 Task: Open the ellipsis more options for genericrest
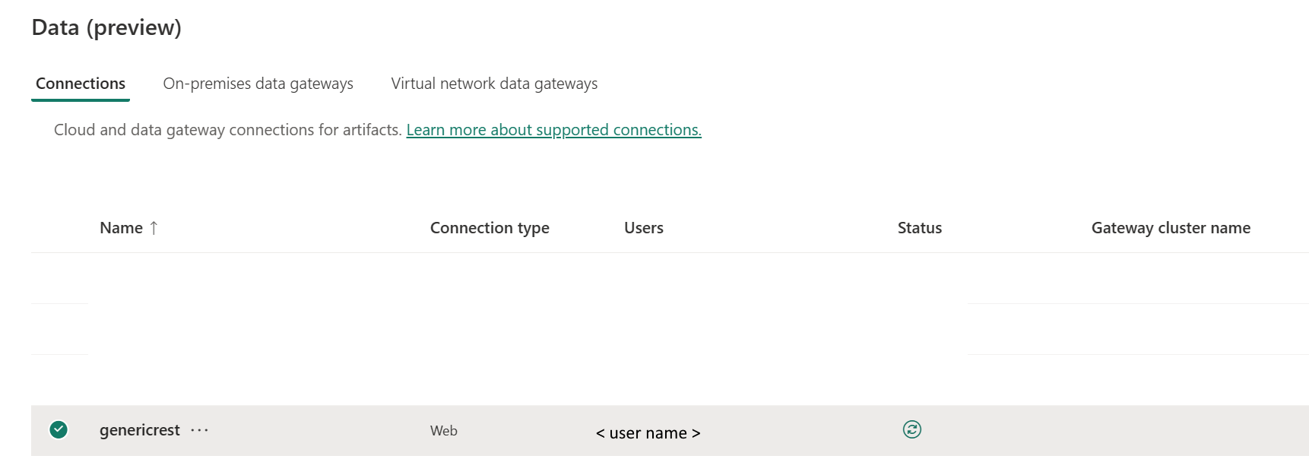[x=199, y=430]
